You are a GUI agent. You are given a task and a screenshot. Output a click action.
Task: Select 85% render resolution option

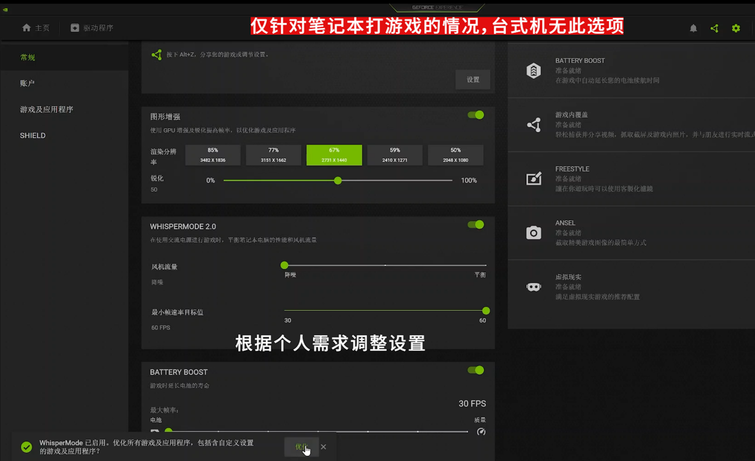click(x=212, y=155)
